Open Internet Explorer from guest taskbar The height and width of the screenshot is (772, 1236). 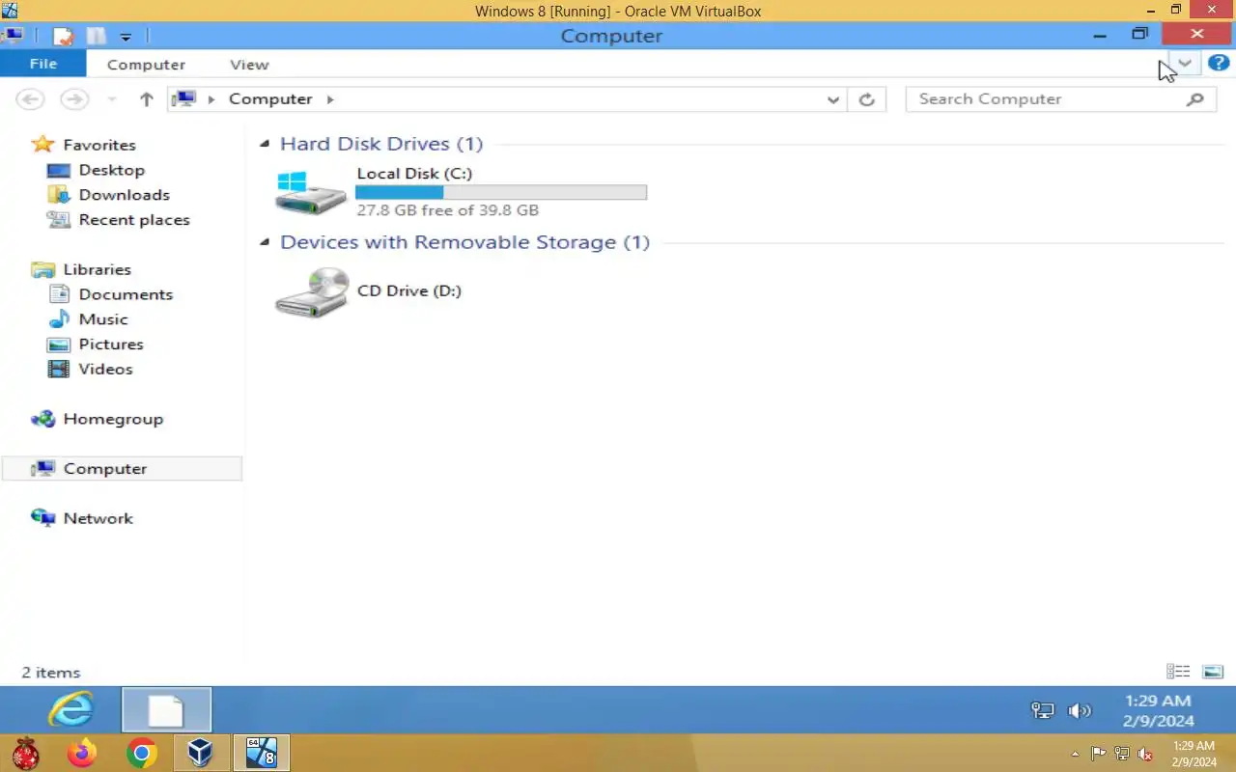pyautogui.click(x=71, y=710)
